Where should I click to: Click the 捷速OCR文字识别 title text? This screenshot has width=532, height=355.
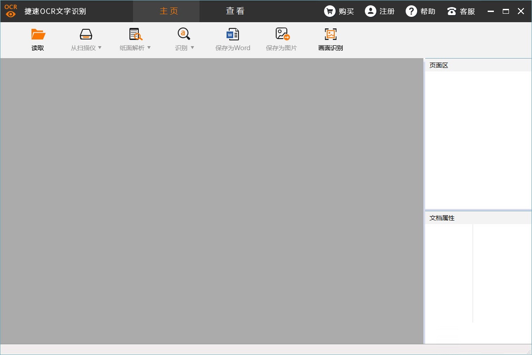click(55, 12)
